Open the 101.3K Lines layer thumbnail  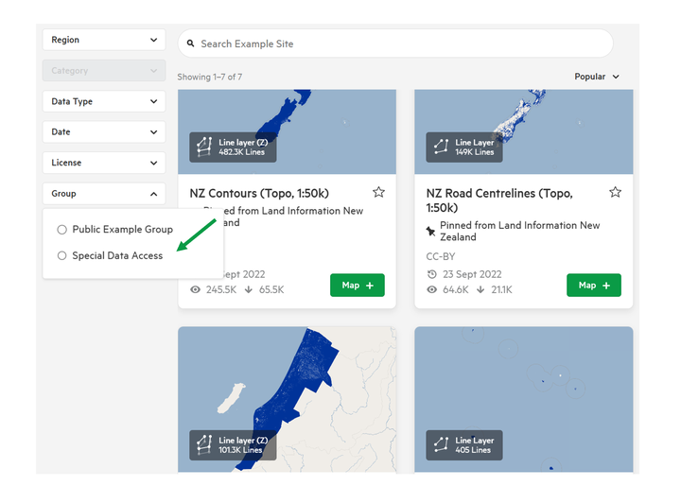(x=288, y=399)
